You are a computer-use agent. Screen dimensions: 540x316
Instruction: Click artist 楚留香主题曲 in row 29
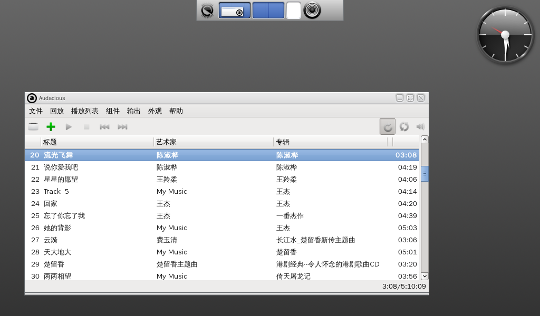tap(177, 264)
